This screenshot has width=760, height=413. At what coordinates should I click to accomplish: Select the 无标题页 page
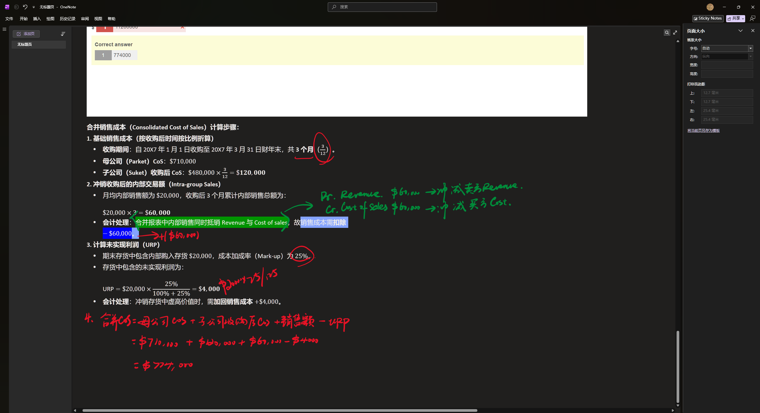tap(39, 45)
